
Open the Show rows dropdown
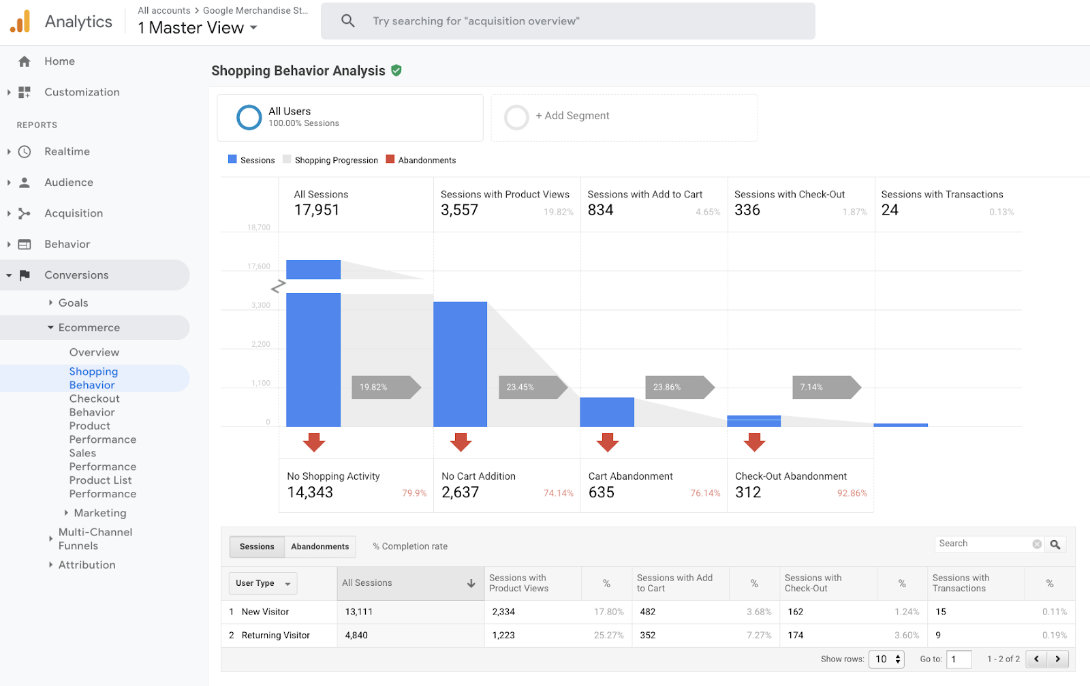[886, 659]
